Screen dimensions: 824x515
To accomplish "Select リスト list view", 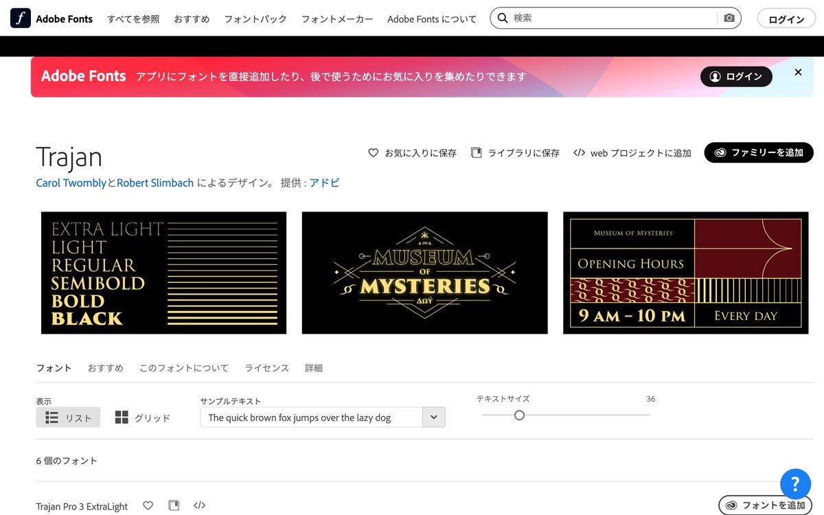I will coord(68,417).
